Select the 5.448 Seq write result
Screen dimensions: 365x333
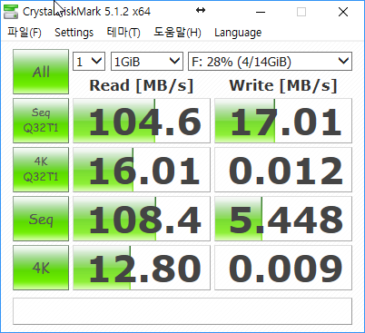coord(283,219)
